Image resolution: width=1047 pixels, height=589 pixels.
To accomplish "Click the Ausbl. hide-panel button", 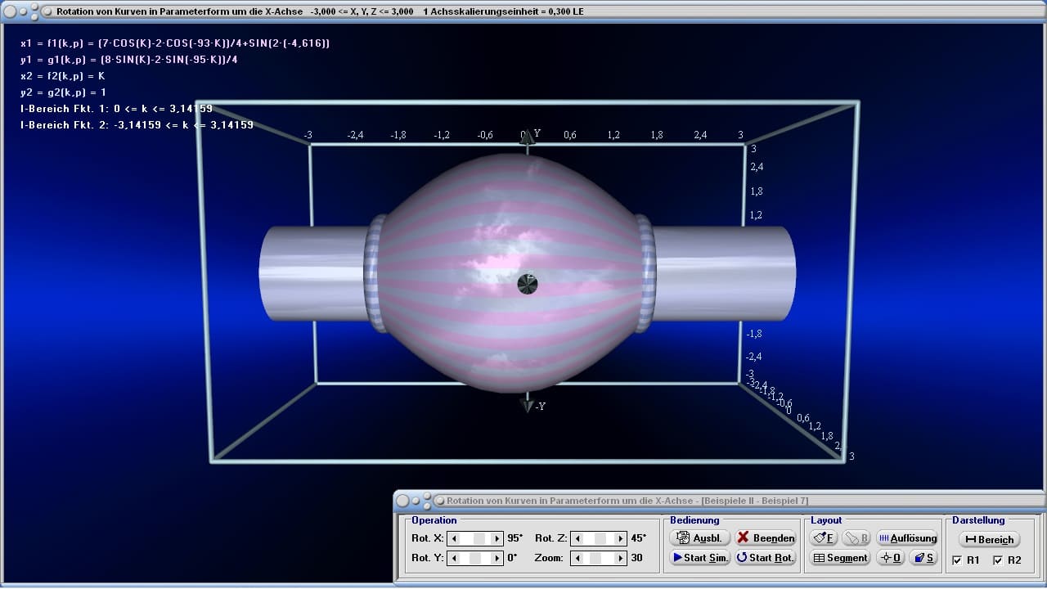I will 699,537.
